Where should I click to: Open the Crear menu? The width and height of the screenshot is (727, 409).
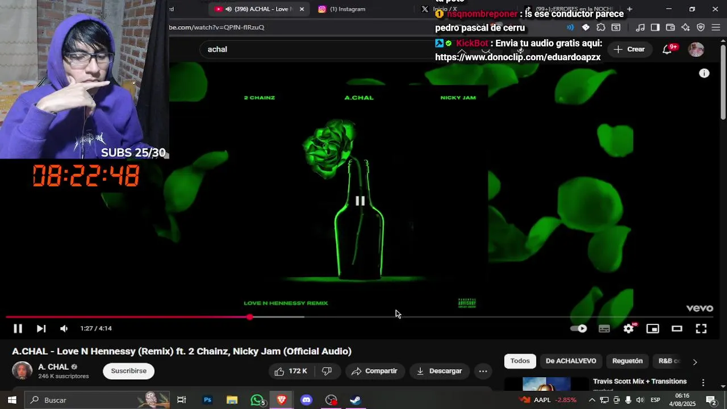coord(629,49)
